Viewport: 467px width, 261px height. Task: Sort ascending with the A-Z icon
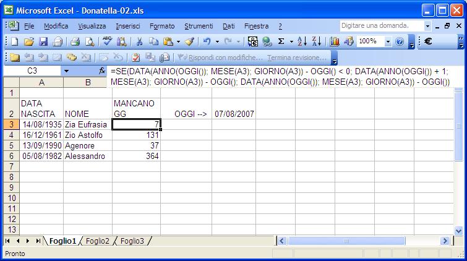[x=302, y=41]
